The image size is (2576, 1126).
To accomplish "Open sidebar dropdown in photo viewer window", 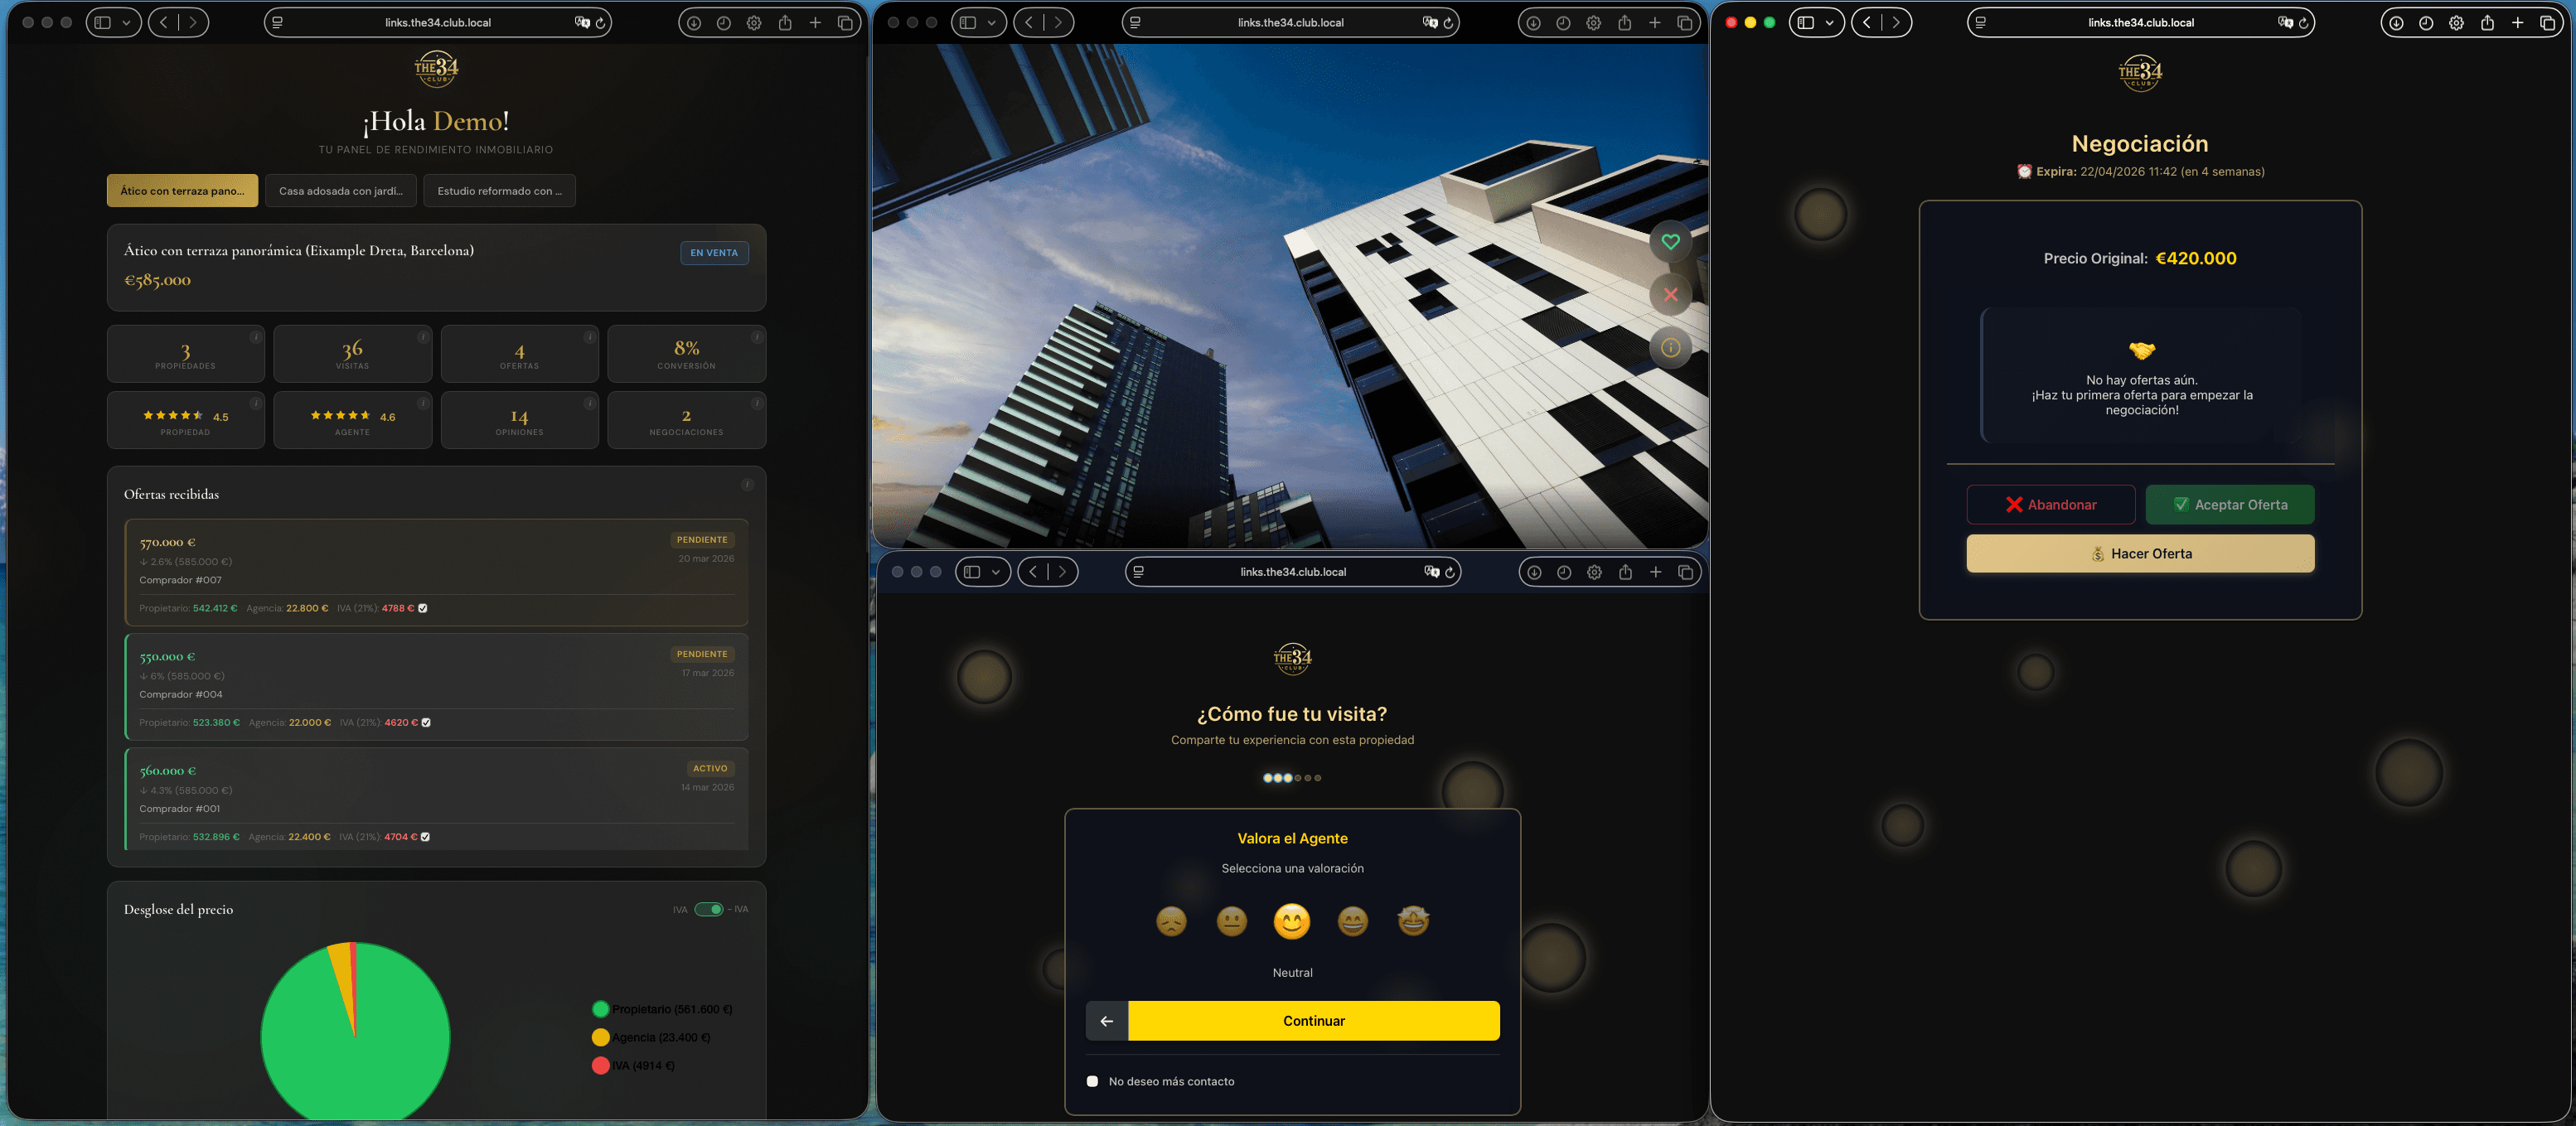I will pyautogui.click(x=991, y=23).
